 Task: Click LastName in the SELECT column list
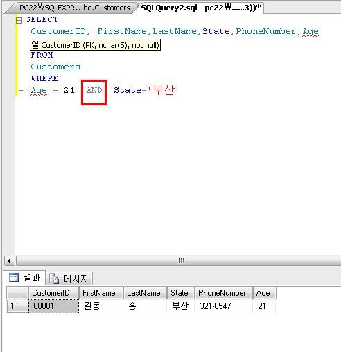point(175,31)
